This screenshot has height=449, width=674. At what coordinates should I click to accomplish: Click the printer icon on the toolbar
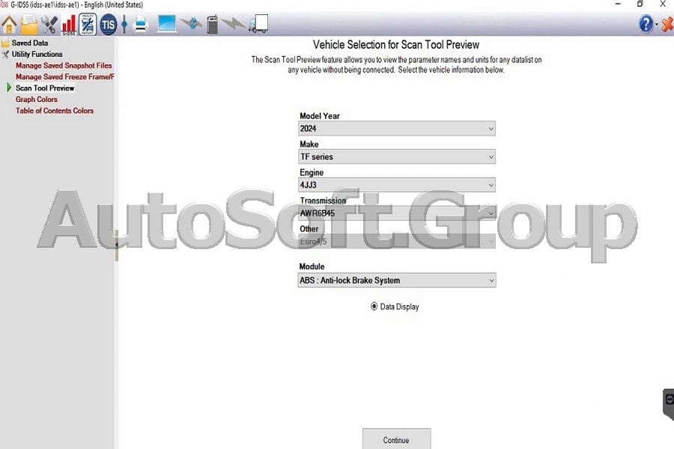[140, 23]
